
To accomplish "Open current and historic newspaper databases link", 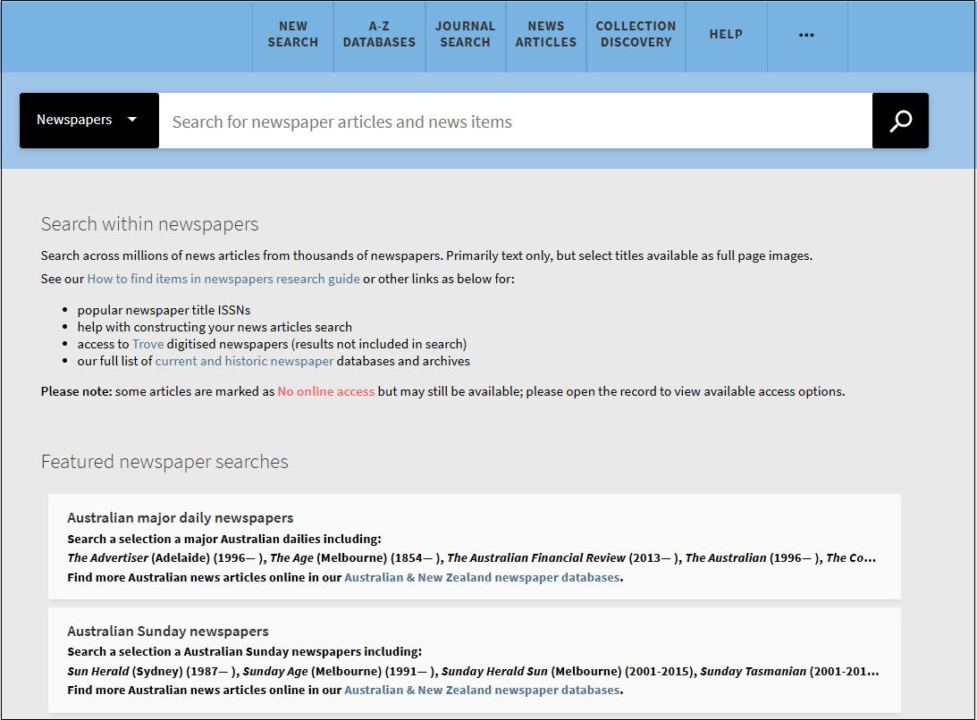I will pos(244,361).
